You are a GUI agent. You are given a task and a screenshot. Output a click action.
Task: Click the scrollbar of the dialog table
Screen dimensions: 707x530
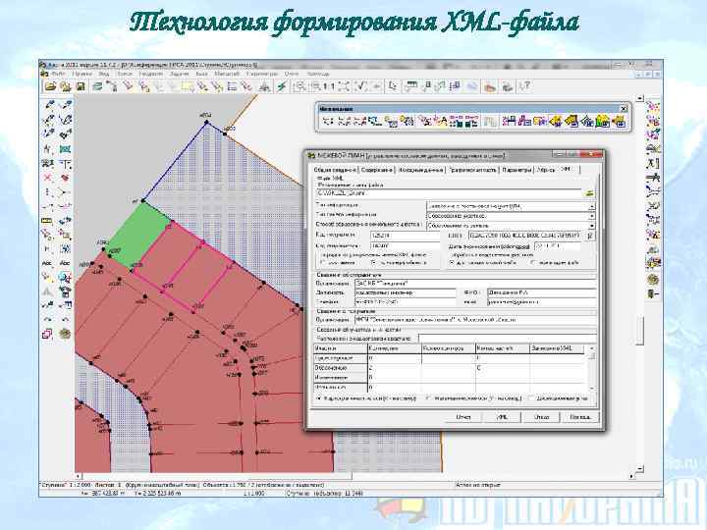[x=592, y=368]
